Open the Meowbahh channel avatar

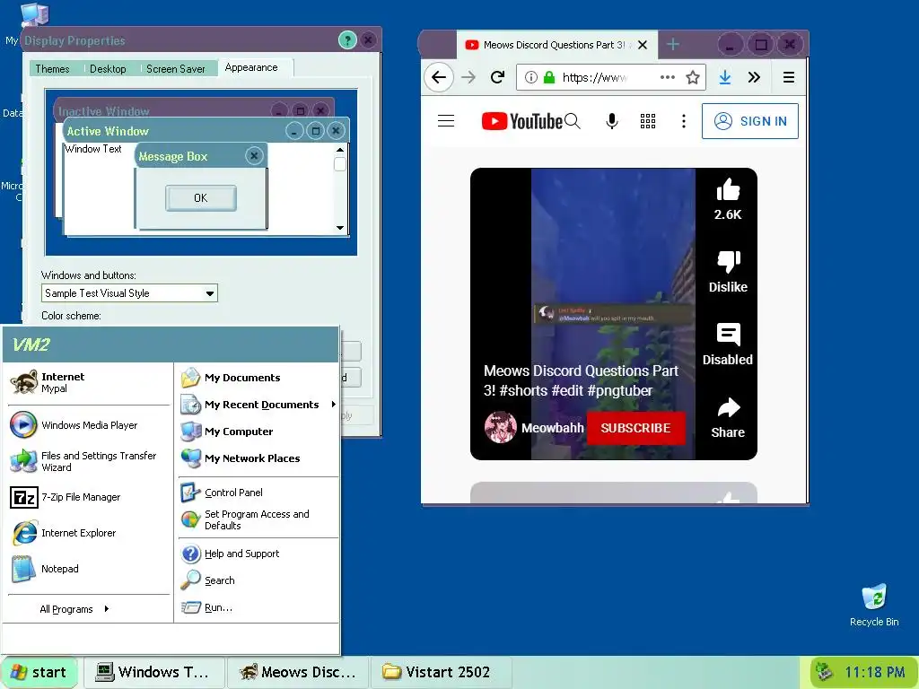click(501, 427)
